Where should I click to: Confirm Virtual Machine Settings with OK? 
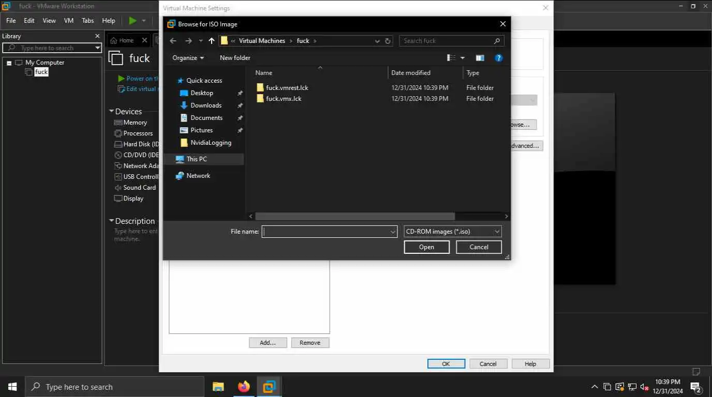[446, 364]
